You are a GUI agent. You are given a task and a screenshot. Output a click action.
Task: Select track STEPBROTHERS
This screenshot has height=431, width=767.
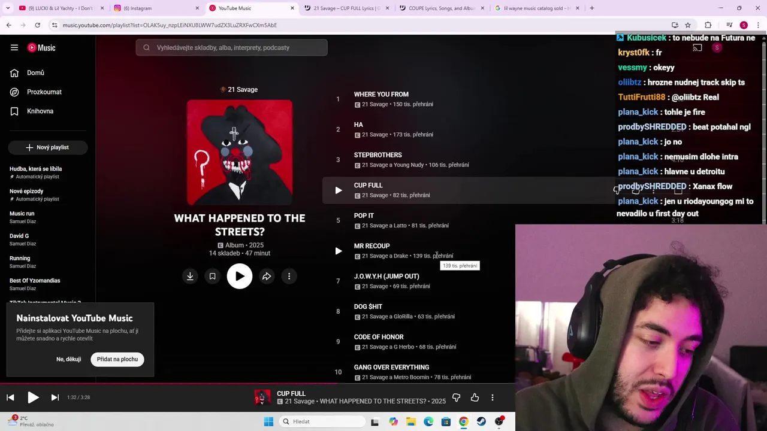(x=378, y=155)
